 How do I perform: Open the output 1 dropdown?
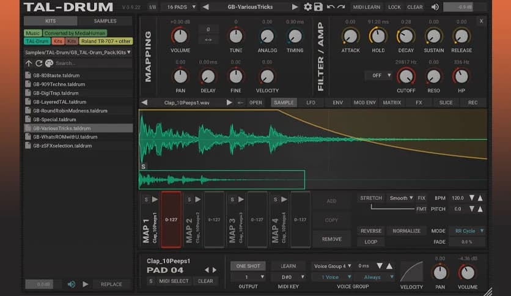coord(248,277)
